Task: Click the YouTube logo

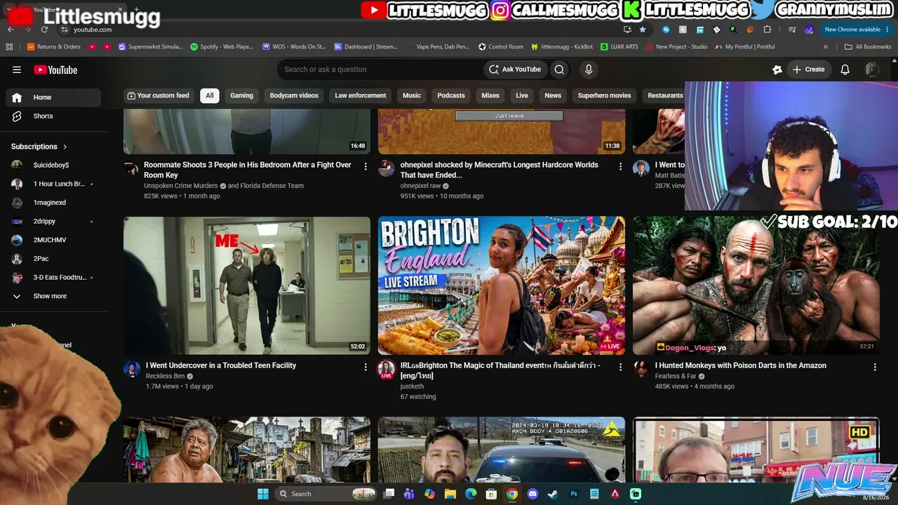Action: pos(55,69)
